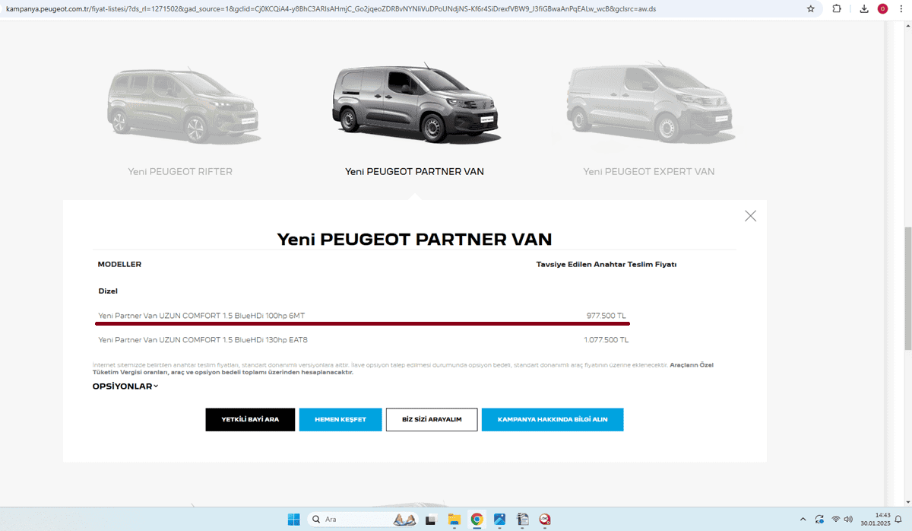Click KAMPANYA HAKKINDA BİLGİ ALIN button
This screenshot has height=531, width=912.
[x=553, y=420]
